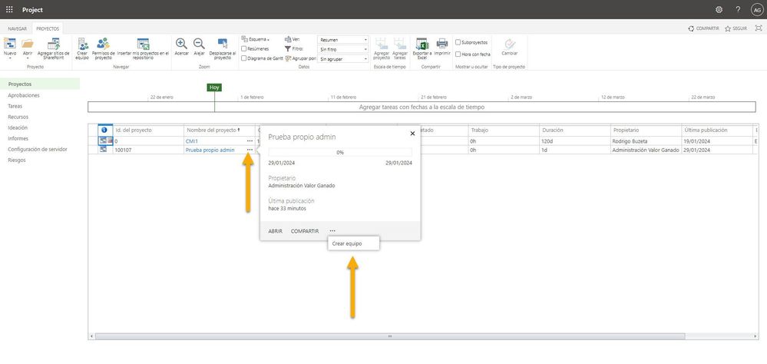767x364 pixels.
Task: Open the help question mark
Action: (738, 9)
